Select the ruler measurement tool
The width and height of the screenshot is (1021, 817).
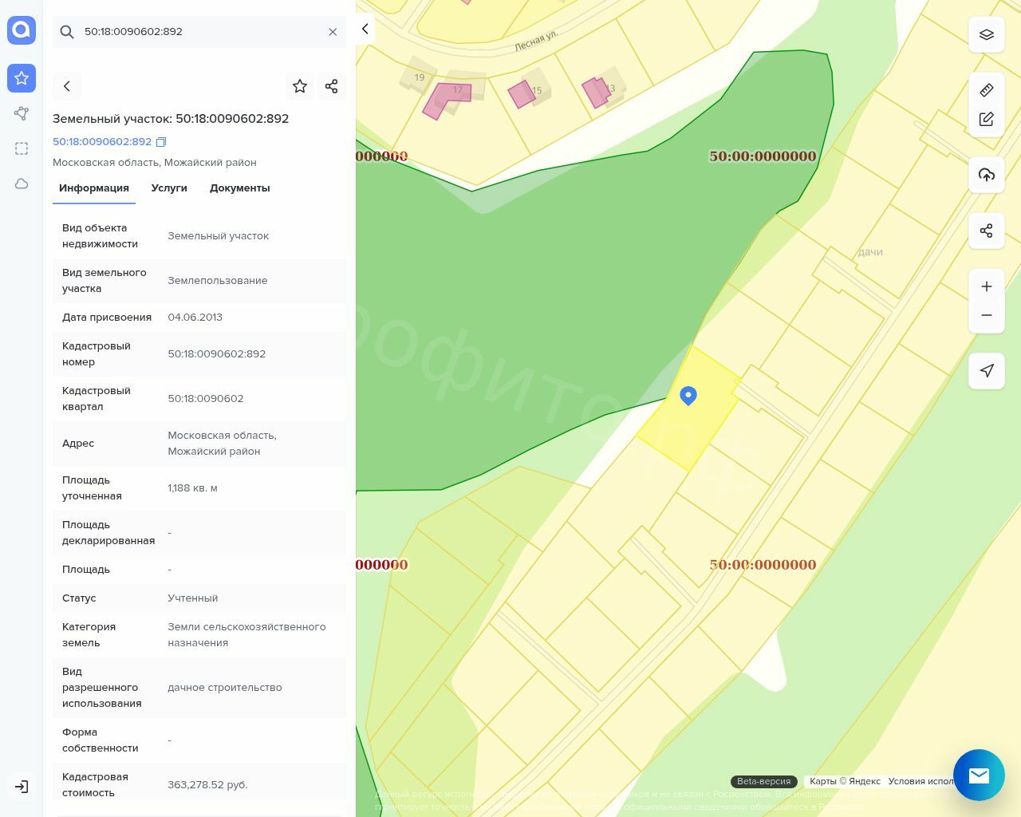987,89
